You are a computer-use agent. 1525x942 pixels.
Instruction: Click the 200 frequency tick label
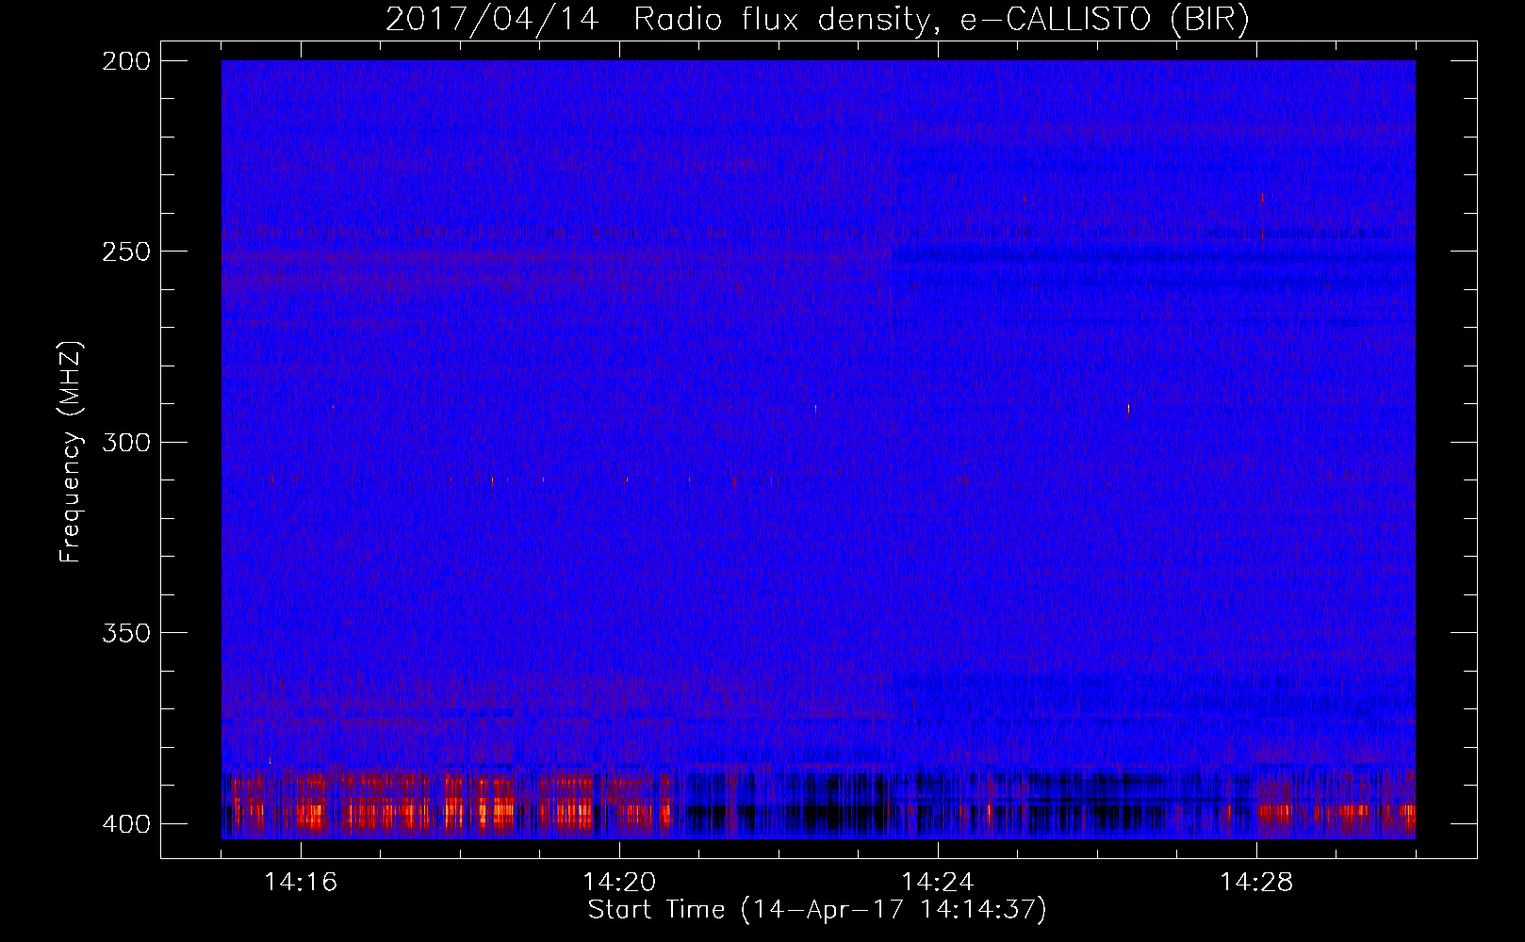click(126, 61)
